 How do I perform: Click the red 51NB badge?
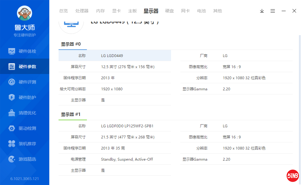click(292, 176)
